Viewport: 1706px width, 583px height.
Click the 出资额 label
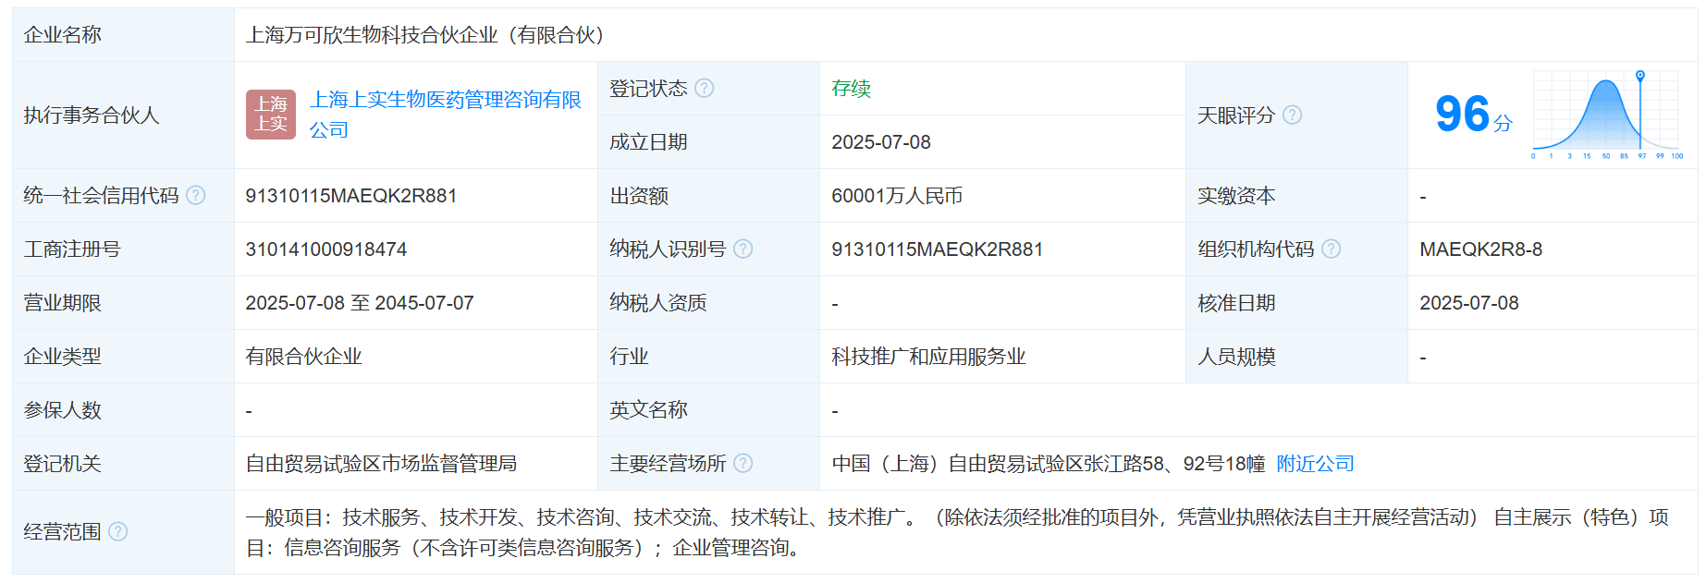click(639, 196)
